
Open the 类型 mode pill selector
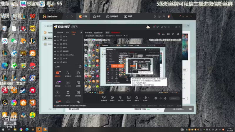pos(75,27)
